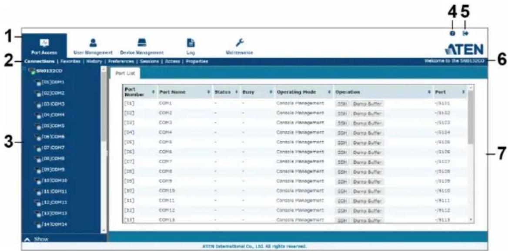
Task: Sort by Port Name column
Action: (x=184, y=92)
